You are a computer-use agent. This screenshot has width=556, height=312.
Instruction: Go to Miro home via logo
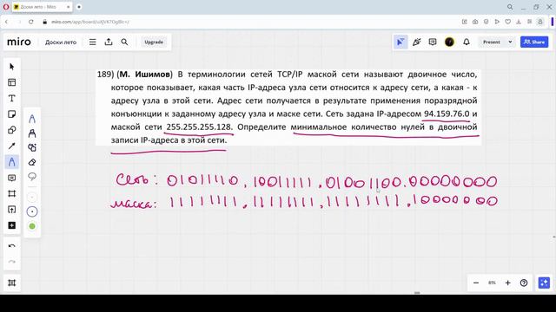click(x=19, y=42)
